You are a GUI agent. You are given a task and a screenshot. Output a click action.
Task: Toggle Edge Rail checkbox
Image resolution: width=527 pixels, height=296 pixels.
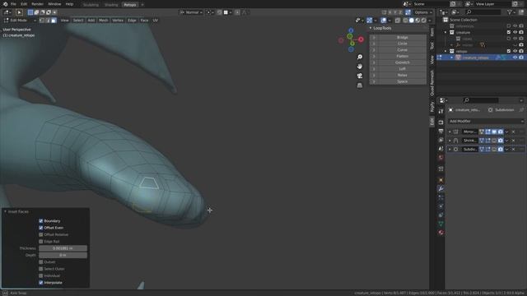coord(41,241)
